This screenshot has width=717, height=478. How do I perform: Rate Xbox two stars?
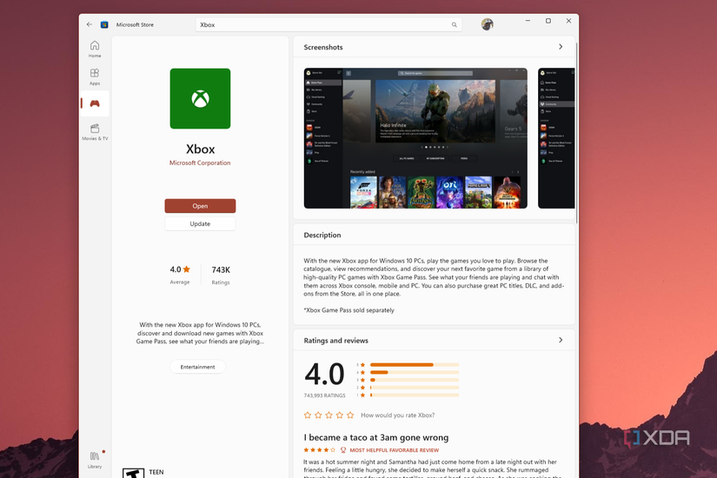coord(318,415)
